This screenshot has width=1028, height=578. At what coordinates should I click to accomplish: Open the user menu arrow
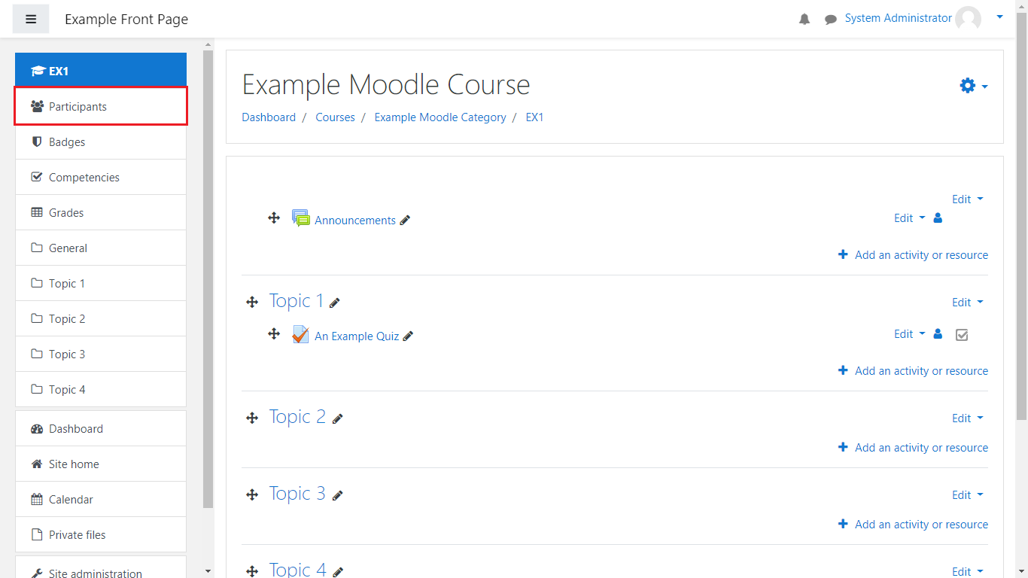click(x=999, y=17)
